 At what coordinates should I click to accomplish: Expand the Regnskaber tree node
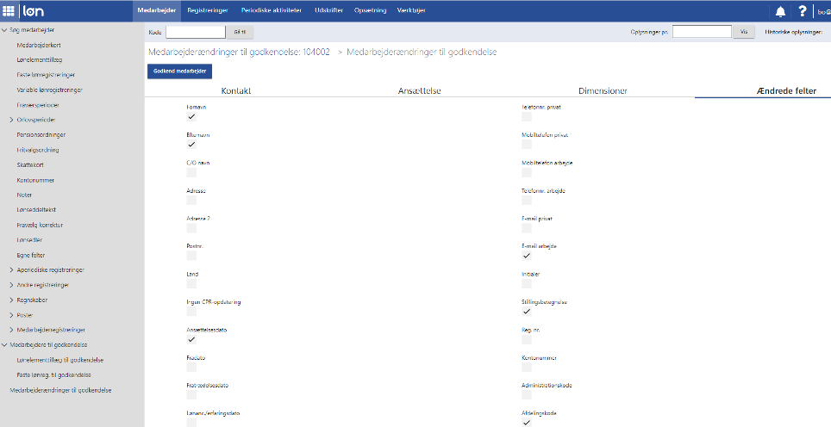pyautogui.click(x=10, y=300)
